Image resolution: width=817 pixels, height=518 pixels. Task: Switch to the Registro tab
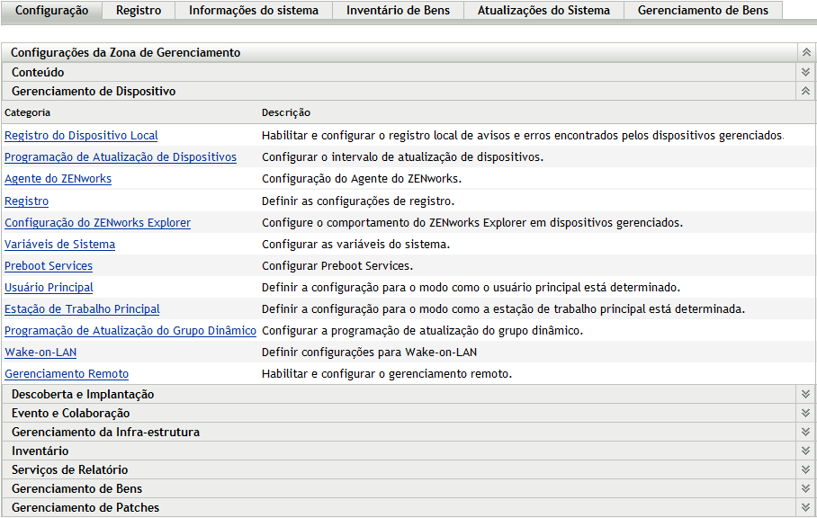tap(139, 10)
